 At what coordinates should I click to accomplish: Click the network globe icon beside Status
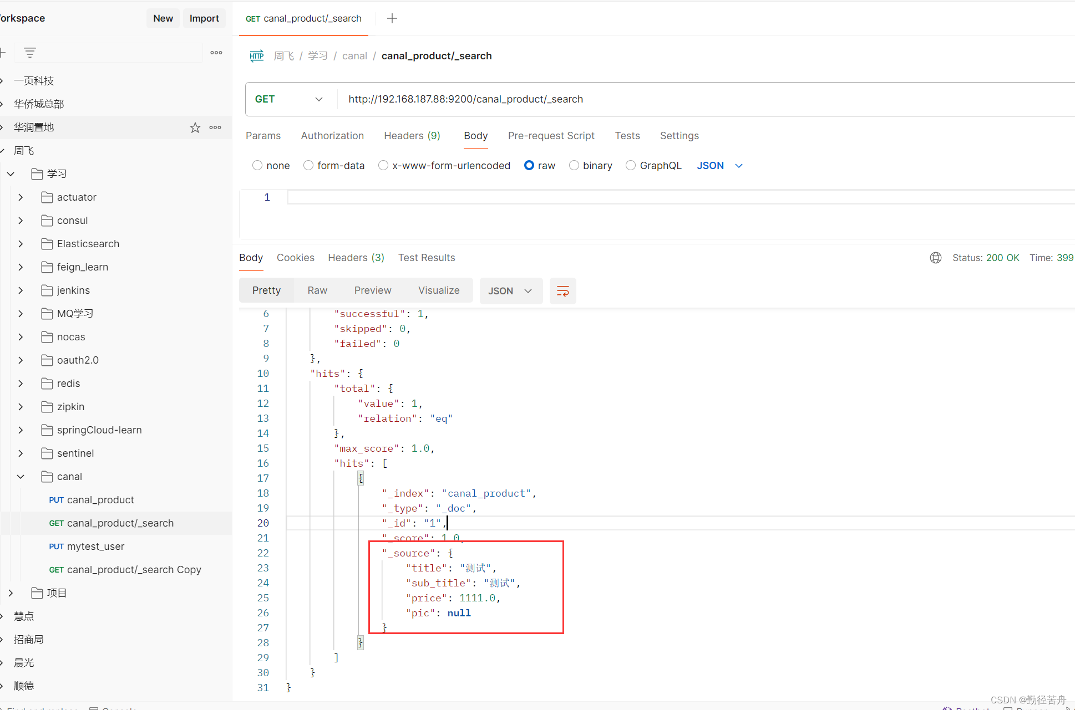pos(936,258)
